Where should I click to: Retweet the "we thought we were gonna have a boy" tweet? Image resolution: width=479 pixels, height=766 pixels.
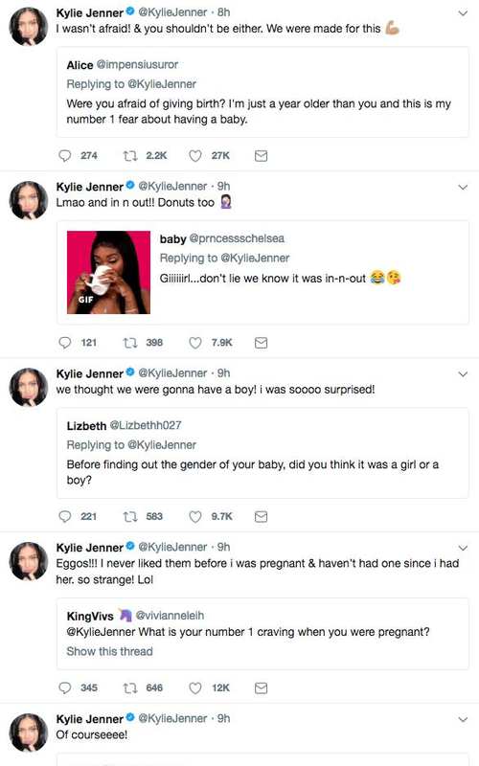click(x=130, y=517)
